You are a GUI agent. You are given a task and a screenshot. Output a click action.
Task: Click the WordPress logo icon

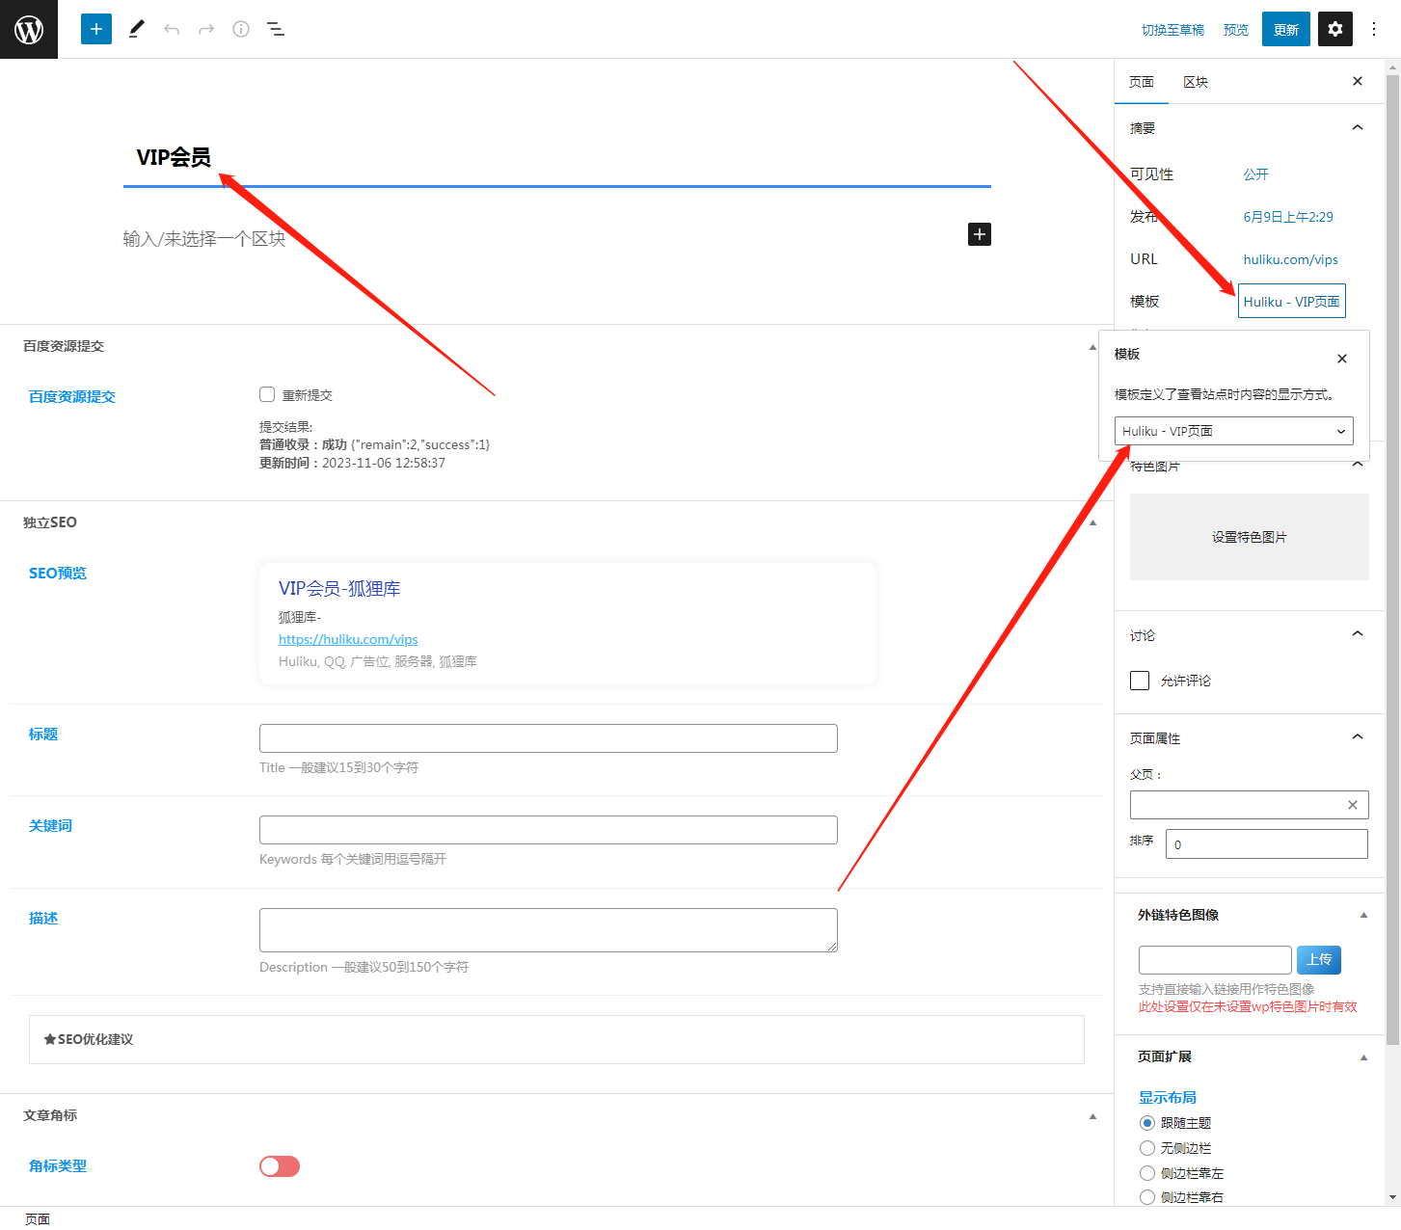coord(29,29)
